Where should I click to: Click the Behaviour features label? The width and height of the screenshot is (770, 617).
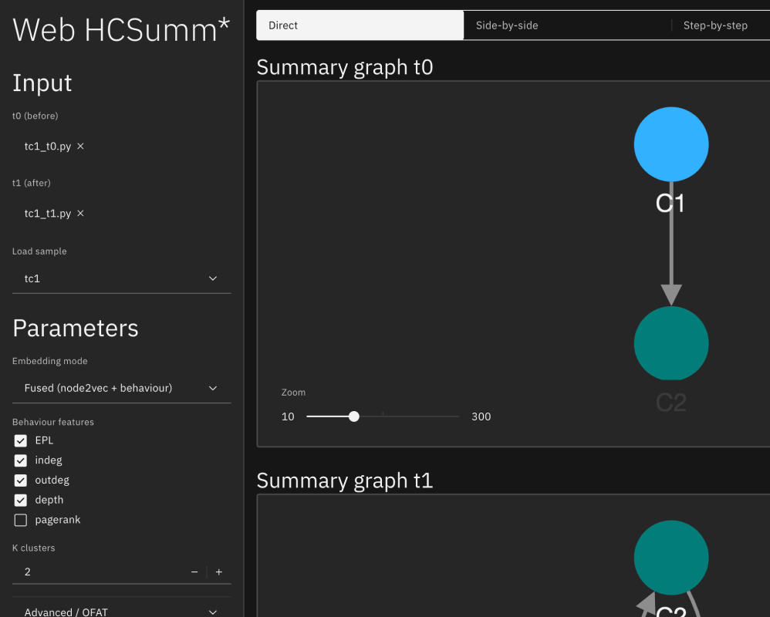click(x=53, y=422)
